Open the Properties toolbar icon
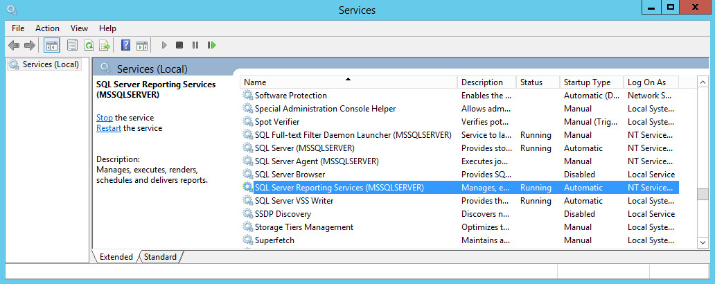715x284 pixels. pos(72,46)
